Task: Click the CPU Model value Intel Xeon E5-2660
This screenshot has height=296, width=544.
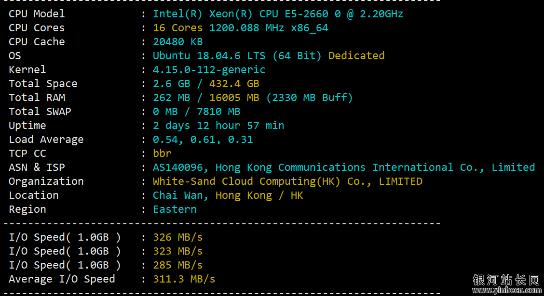Action: pos(278,14)
